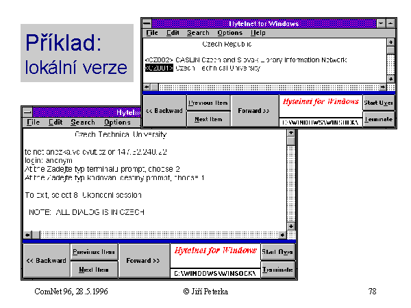
Task: Open Edit menu in front Hytelnet window
Action: click(x=173, y=33)
